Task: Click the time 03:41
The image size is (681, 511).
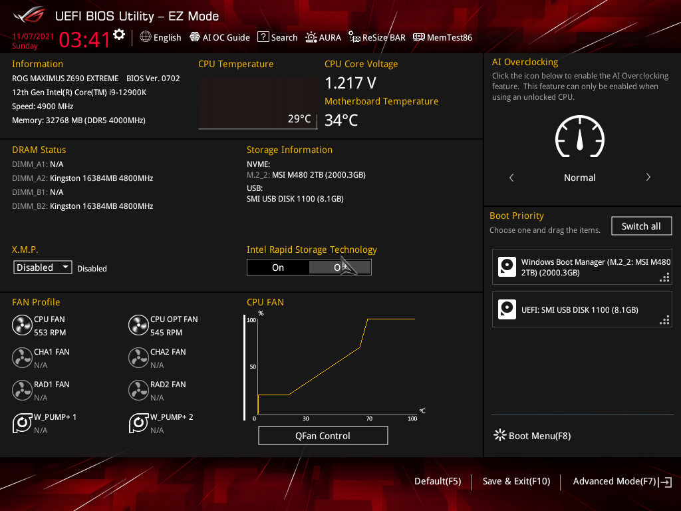Action: 84,39
